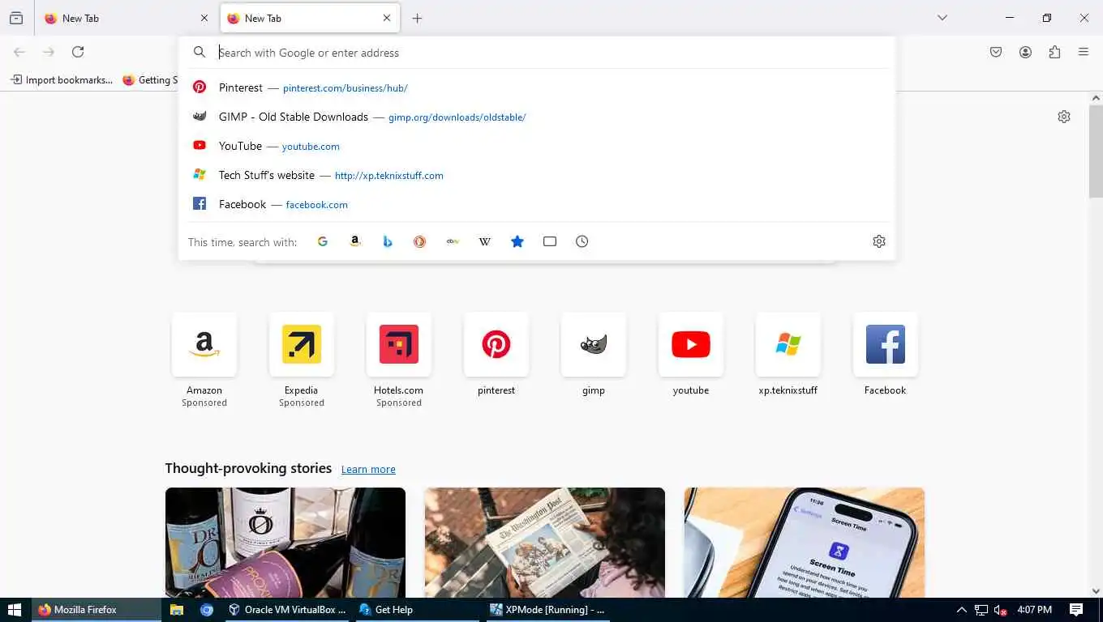The image size is (1103, 622).
Task: Open File Explorer from the taskbar
Action: point(177,610)
